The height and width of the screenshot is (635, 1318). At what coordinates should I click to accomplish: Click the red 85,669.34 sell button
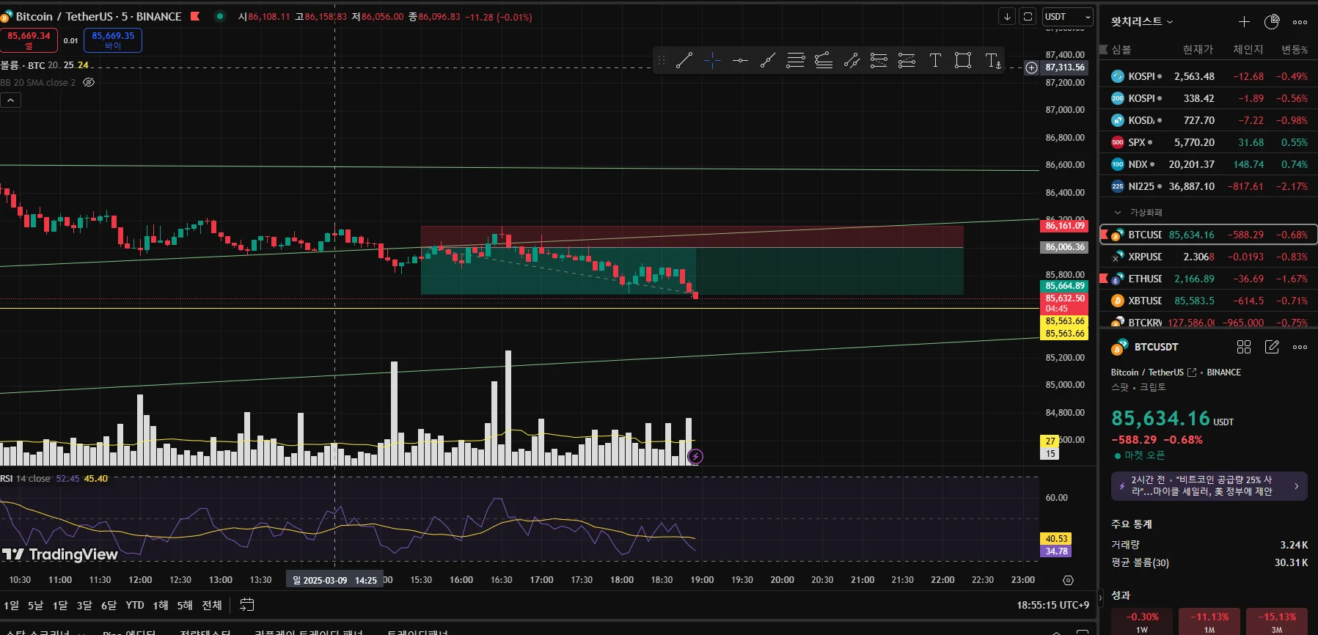29,40
